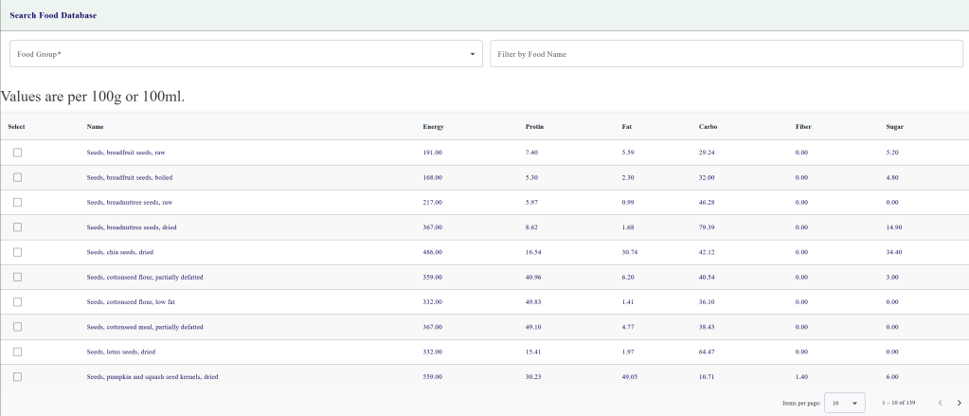Click the Sugar column header
969x416 pixels.
(894, 127)
